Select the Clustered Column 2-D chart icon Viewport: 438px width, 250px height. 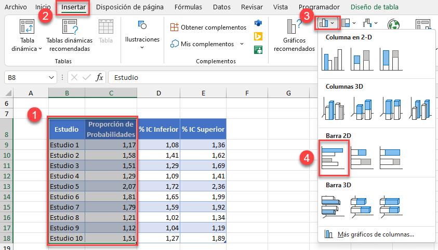tap(333, 59)
